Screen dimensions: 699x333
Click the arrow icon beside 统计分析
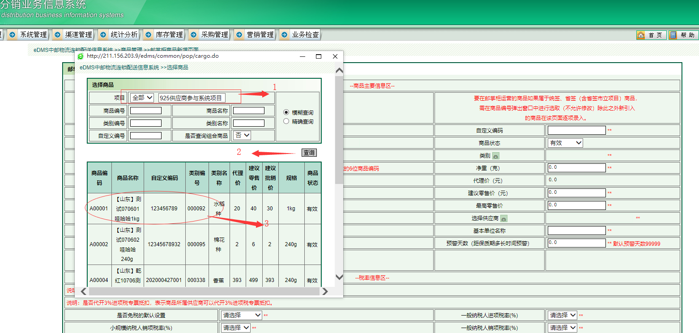click(x=103, y=34)
